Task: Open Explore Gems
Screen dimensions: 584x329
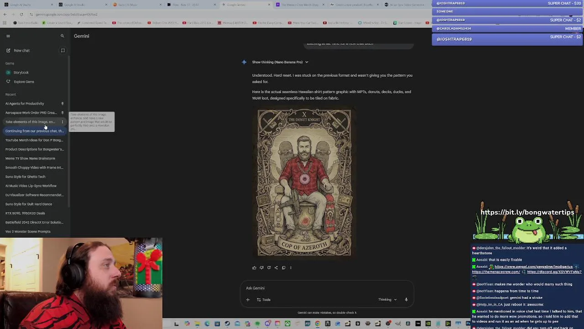Action: (x=24, y=81)
